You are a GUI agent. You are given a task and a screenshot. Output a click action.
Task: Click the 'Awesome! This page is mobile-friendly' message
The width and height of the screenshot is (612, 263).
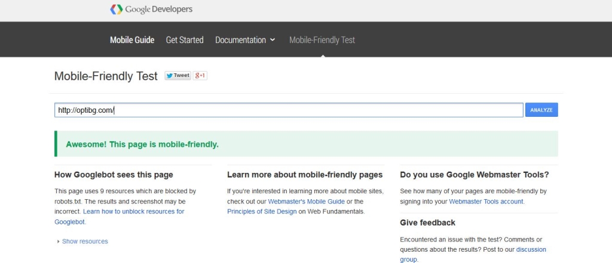(142, 144)
